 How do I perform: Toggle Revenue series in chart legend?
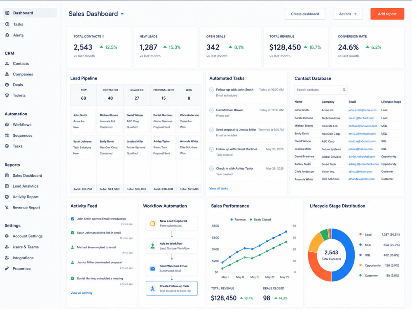[238, 220]
